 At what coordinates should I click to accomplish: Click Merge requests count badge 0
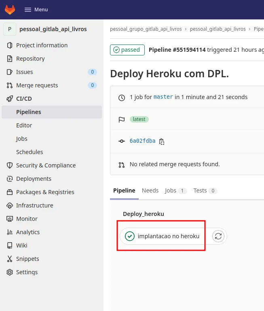click(x=93, y=85)
